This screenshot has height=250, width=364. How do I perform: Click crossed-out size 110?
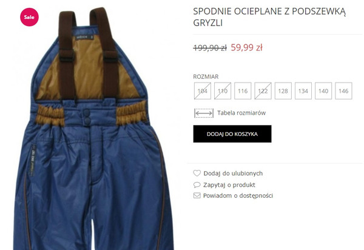click(223, 91)
